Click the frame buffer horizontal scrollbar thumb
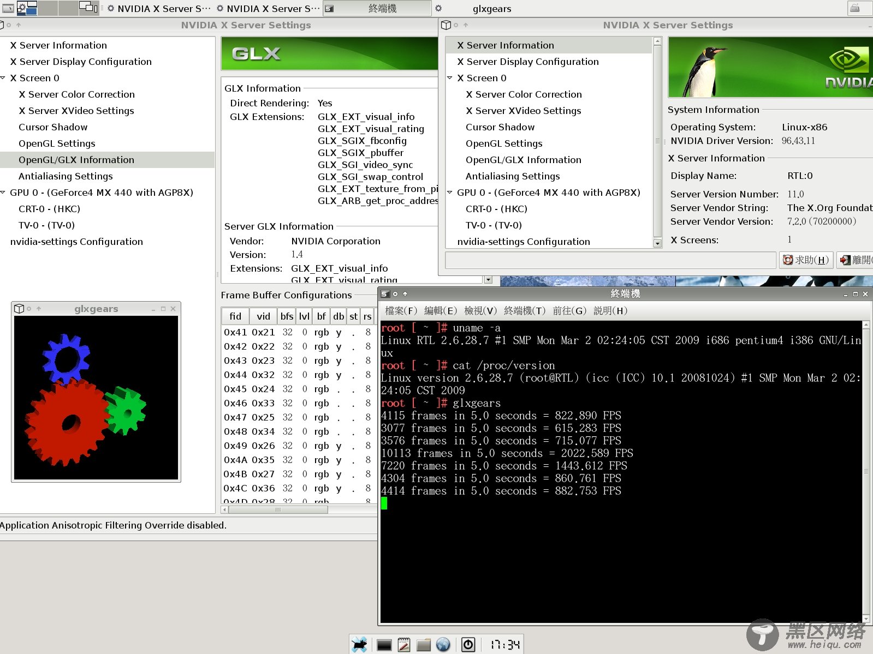Screen dimensions: 873x654 [x=278, y=510]
